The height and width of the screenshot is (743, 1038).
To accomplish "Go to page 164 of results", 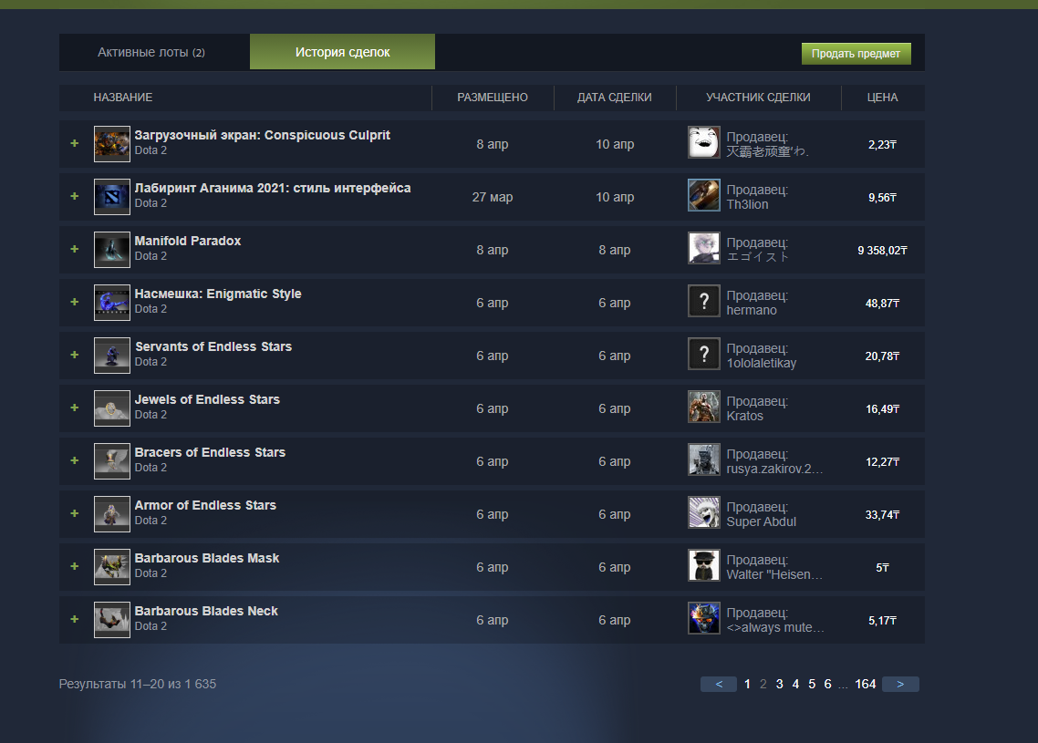I will pyautogui.click(x=865, y=683).
